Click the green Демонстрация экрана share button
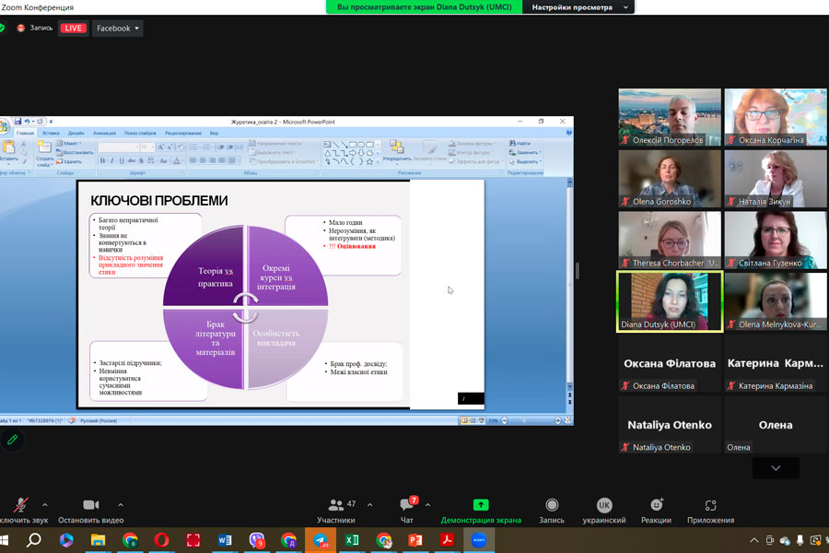Viewport: 829px width, 553px height. [x=480, y=505]
